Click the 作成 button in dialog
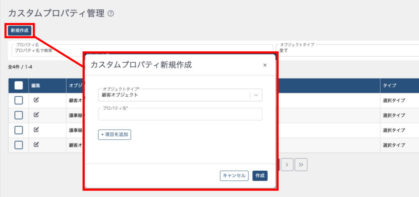Viewport: 419px width, 197px height. [260, 176]
